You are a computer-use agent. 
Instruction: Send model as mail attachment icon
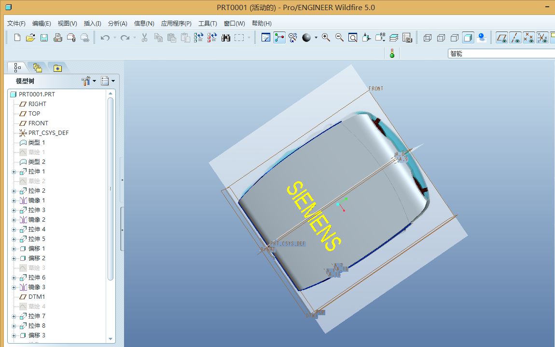[71, 38]
